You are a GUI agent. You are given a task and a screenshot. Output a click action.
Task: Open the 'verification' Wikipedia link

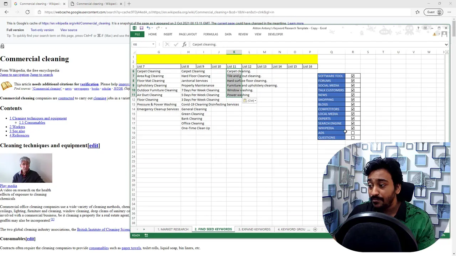pos(89,84)
